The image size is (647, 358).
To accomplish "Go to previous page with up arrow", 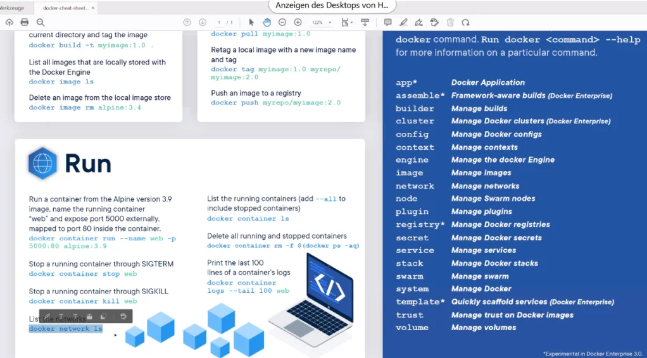I will click(x=187, y=23).
